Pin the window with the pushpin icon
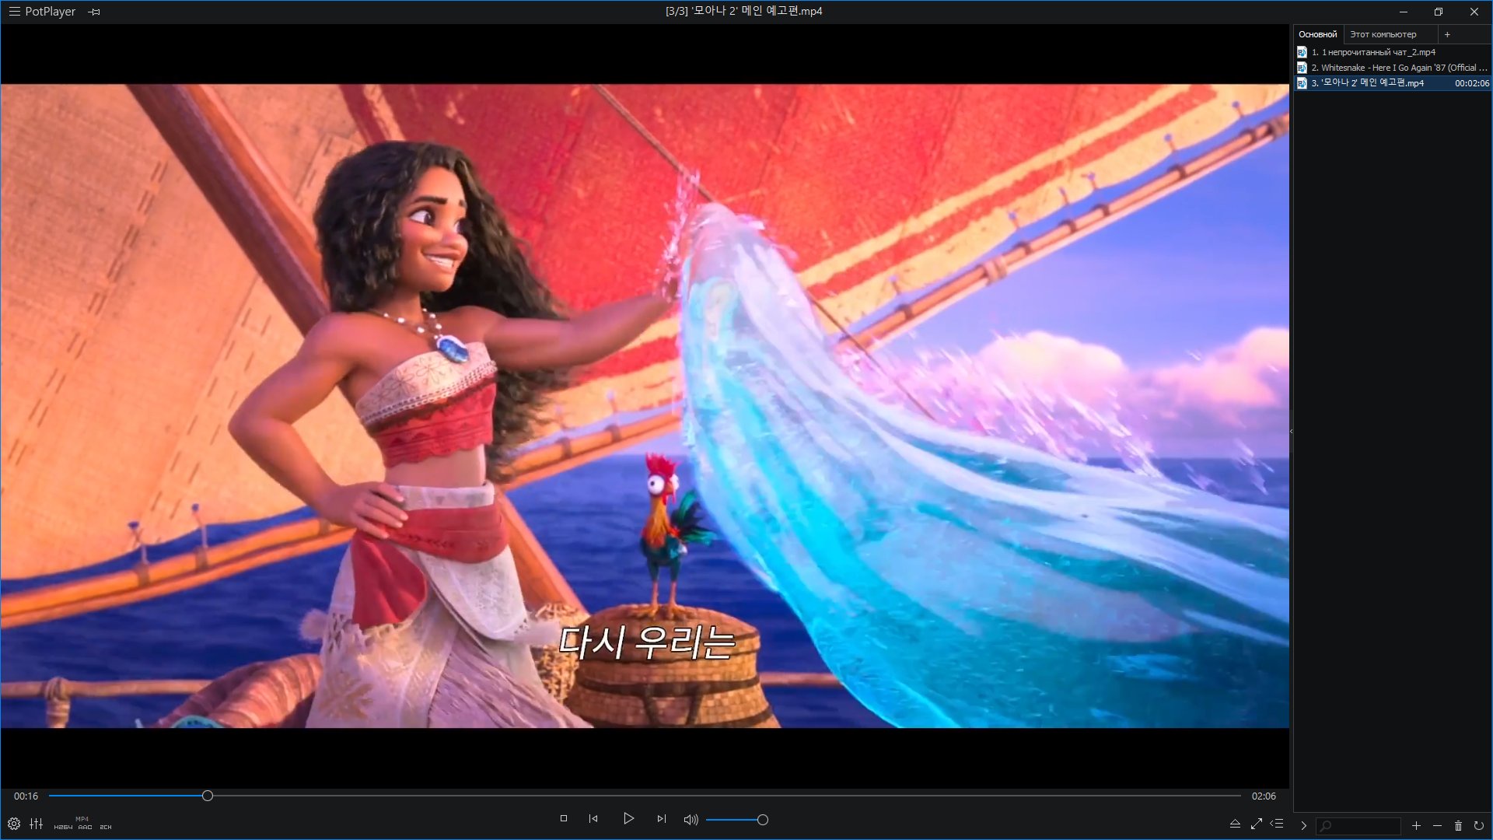 coord(94,12)
